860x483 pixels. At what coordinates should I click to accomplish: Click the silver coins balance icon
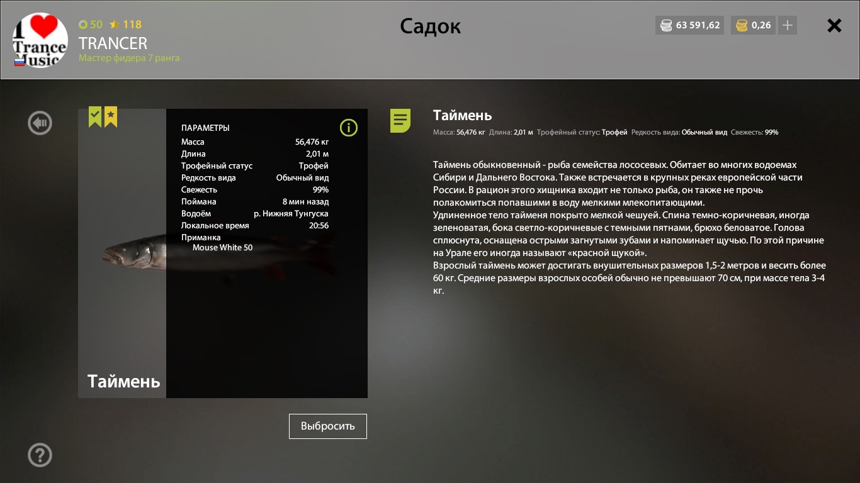[x=665, y=26]
